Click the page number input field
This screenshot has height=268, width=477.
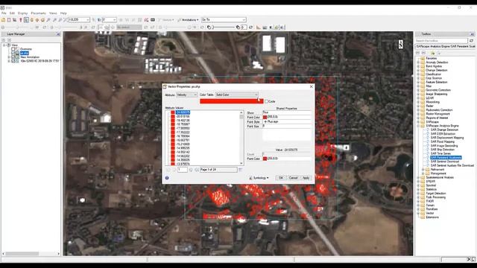(182, 170)
